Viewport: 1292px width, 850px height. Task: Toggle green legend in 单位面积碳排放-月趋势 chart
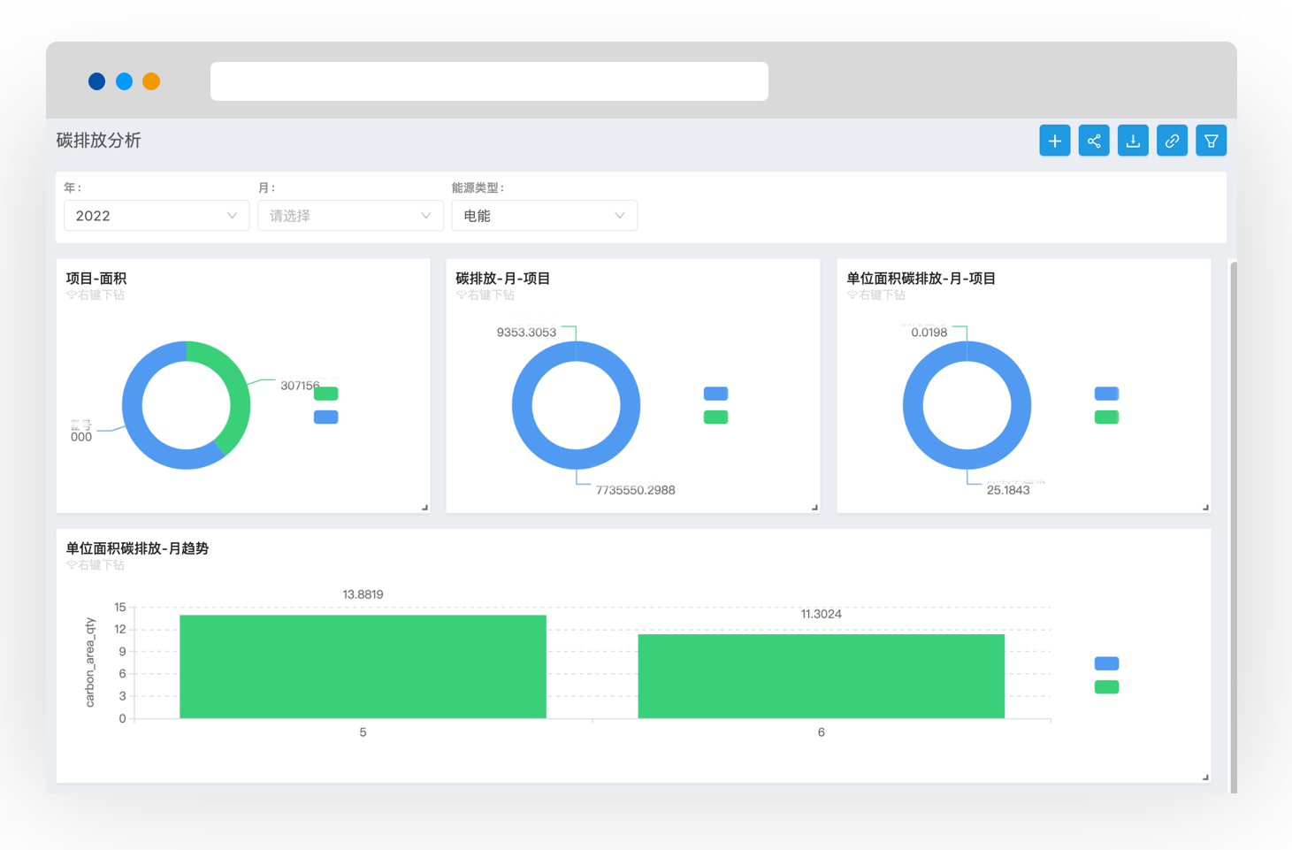point(1106,687)
